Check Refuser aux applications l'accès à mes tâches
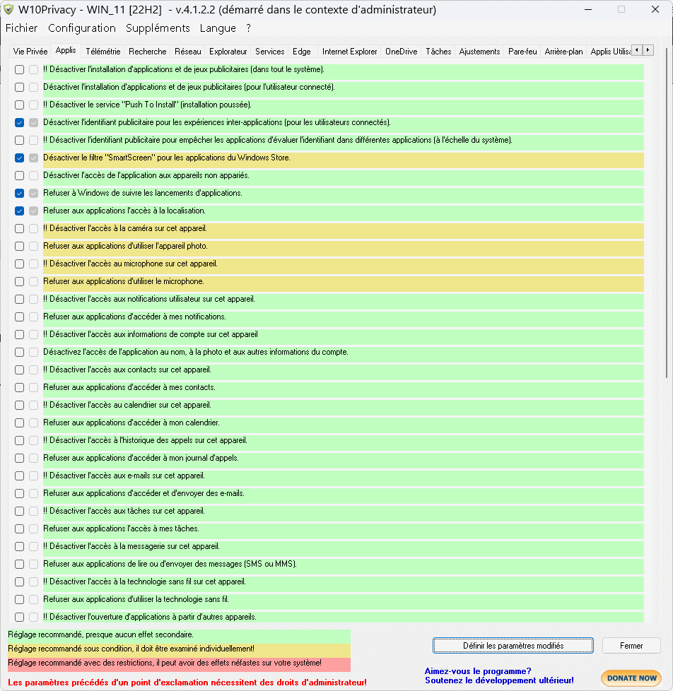 [x=19, y=528]
